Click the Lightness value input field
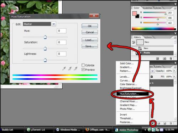Viewport: 178px width, 133px height. (x=62, y=54)
